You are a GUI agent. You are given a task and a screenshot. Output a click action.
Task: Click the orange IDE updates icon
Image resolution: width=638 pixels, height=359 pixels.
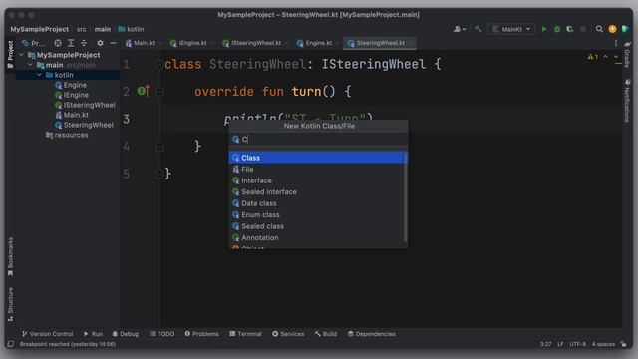(x=612, y=29)
